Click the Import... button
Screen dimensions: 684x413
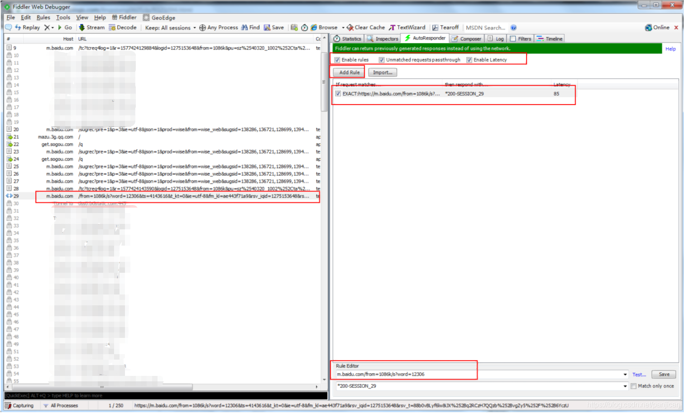[383, 72]
